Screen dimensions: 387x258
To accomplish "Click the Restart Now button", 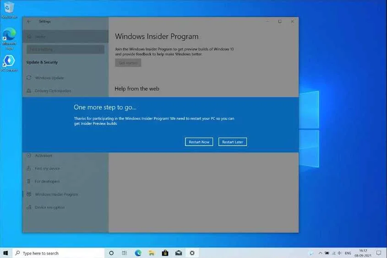I will click(199, 142).
